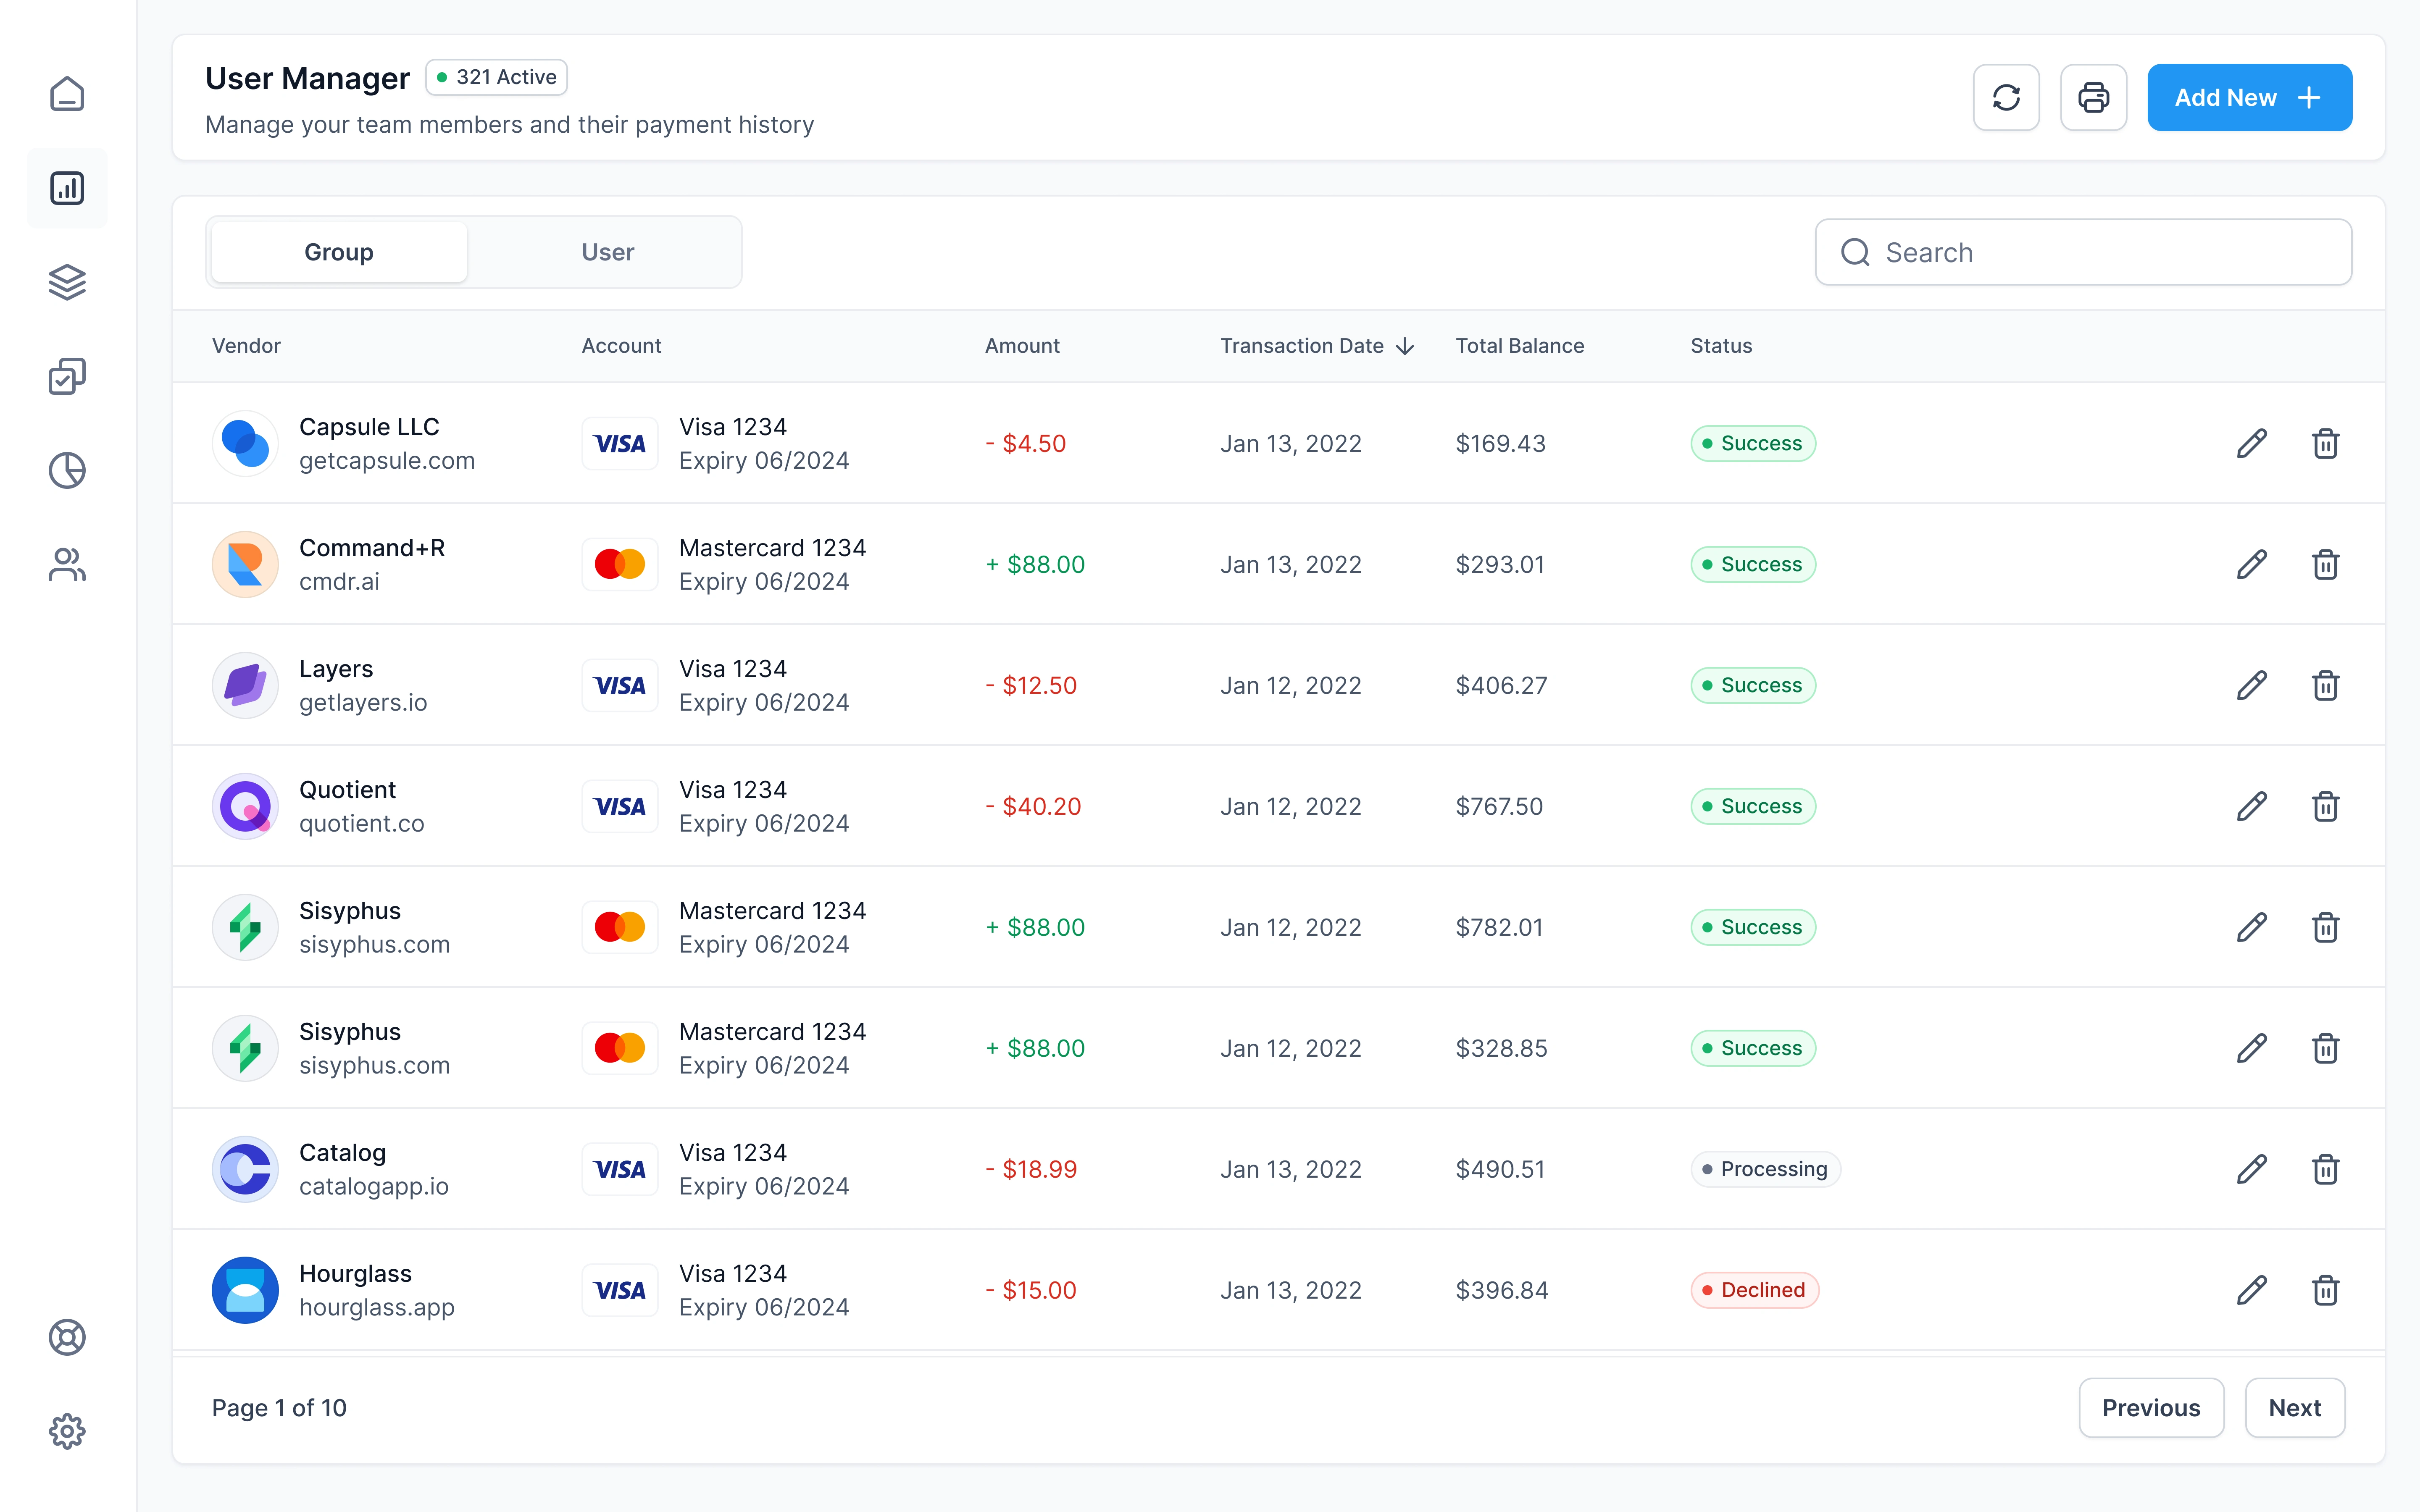Open the settings gear icon
2420x1512 pixels.
pyautogui.click(x=67, y=1431)
